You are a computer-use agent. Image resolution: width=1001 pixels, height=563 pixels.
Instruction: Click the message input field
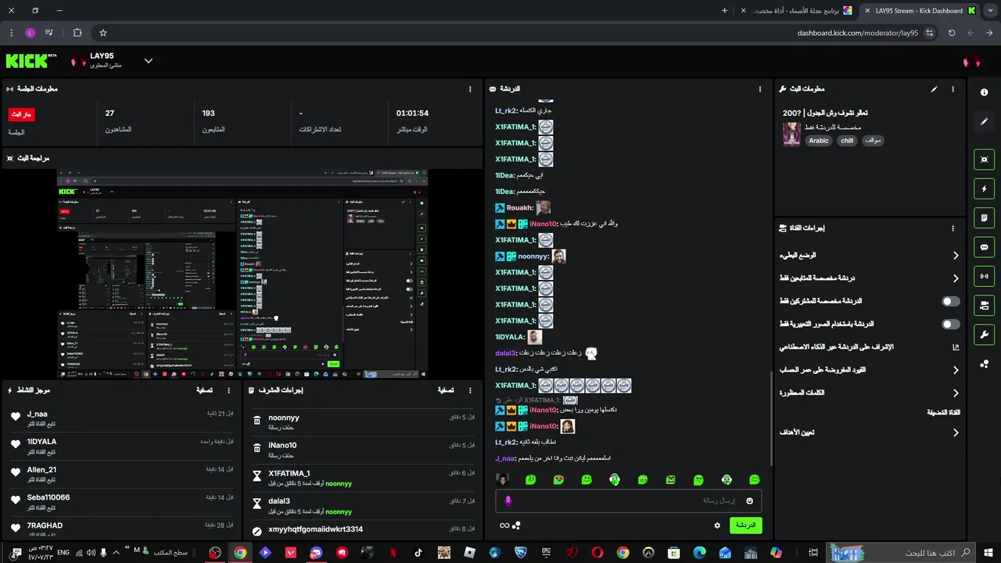(x=628, y=500)
